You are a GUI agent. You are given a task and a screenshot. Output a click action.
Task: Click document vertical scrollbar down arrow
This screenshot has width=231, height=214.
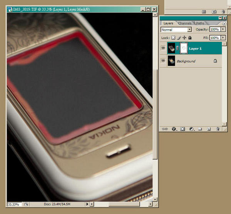155,199
